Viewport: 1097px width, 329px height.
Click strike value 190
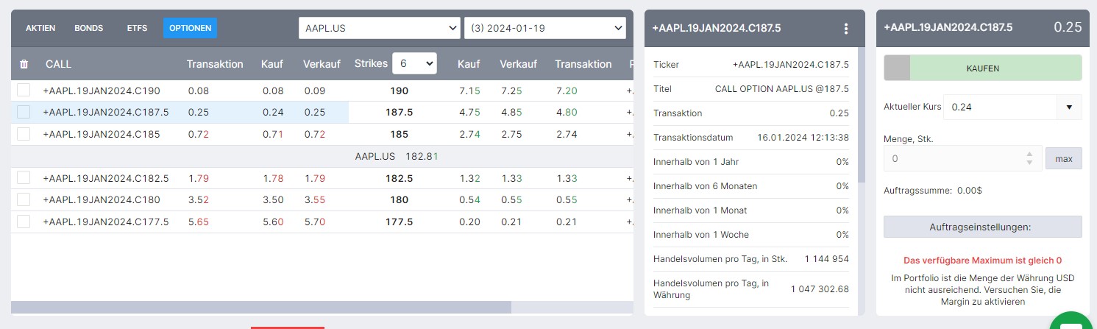point(399,91)
